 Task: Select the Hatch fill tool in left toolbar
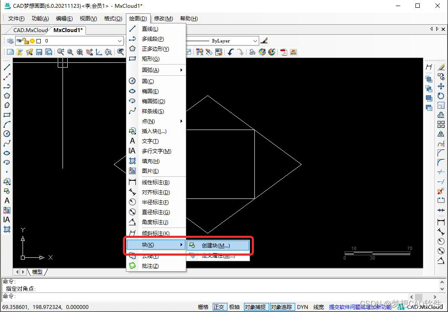pos(7,229)
